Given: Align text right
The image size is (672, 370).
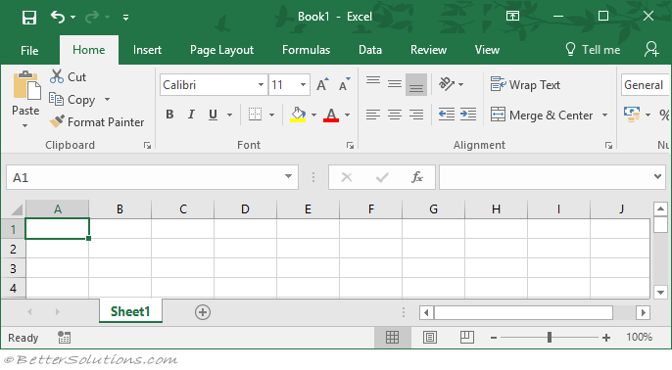Looking at the screenshot, I should point(416,115).
